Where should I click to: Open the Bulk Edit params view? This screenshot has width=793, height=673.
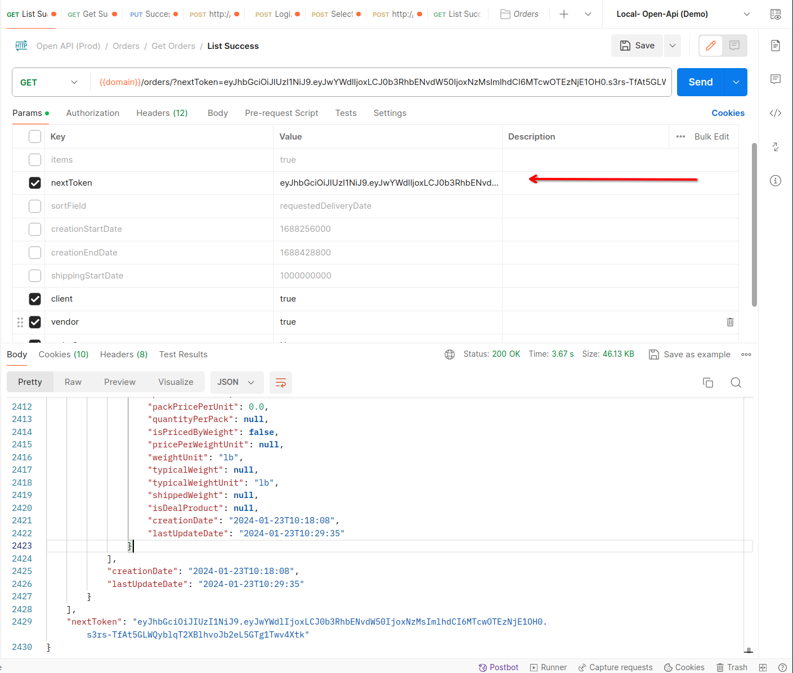(711, 137)
